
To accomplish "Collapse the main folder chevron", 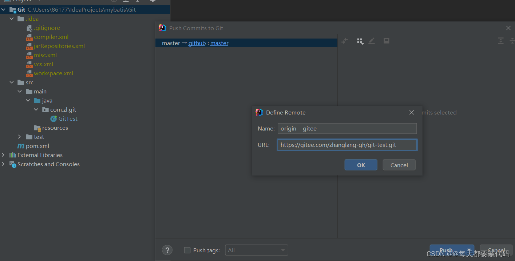I will [x=20, y=92].
